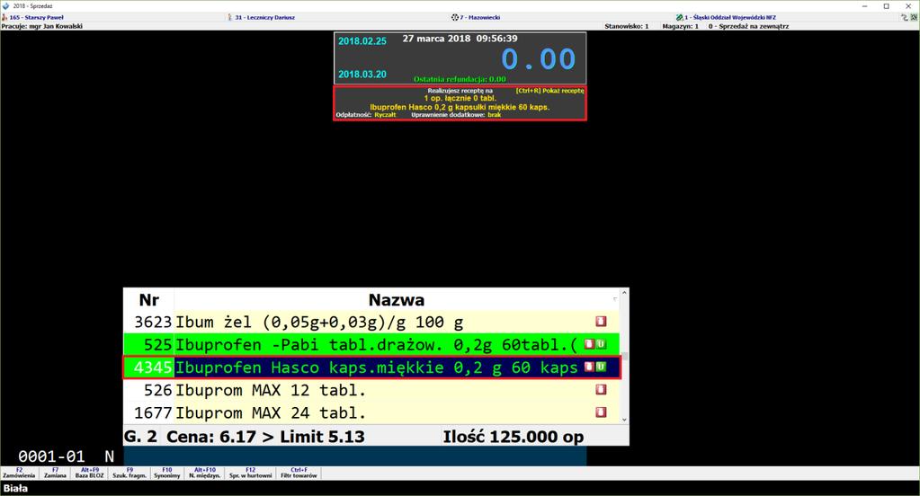This screenshot has width=920, height=496.
Task: Select the 4345 Ibuprofen Hasco kaps.miękkie row
Action: (371, 368)
